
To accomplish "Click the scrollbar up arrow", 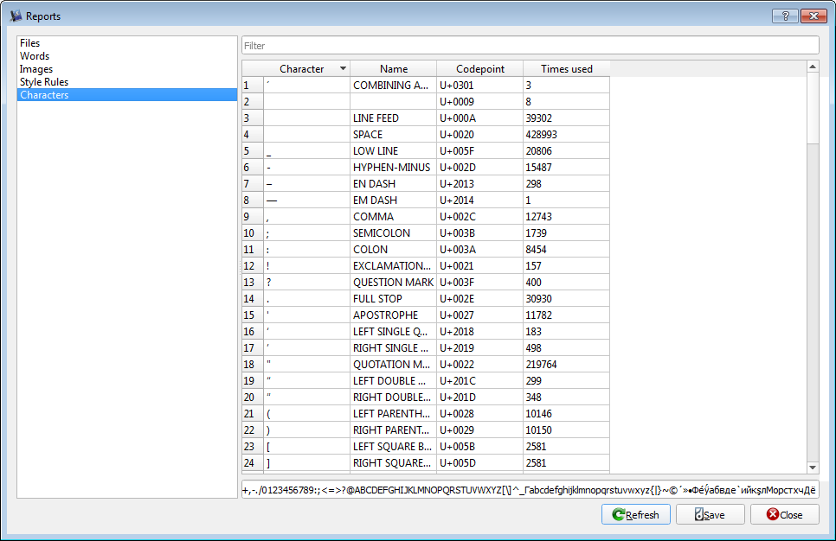I will (813, 67).
